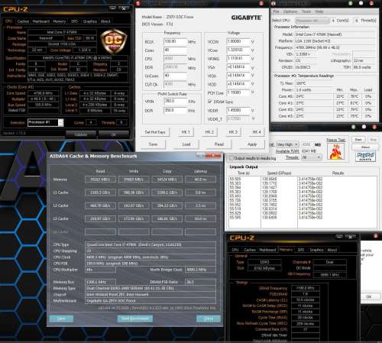Click Apply in Gigabyte tweak utility

point(252,144)
